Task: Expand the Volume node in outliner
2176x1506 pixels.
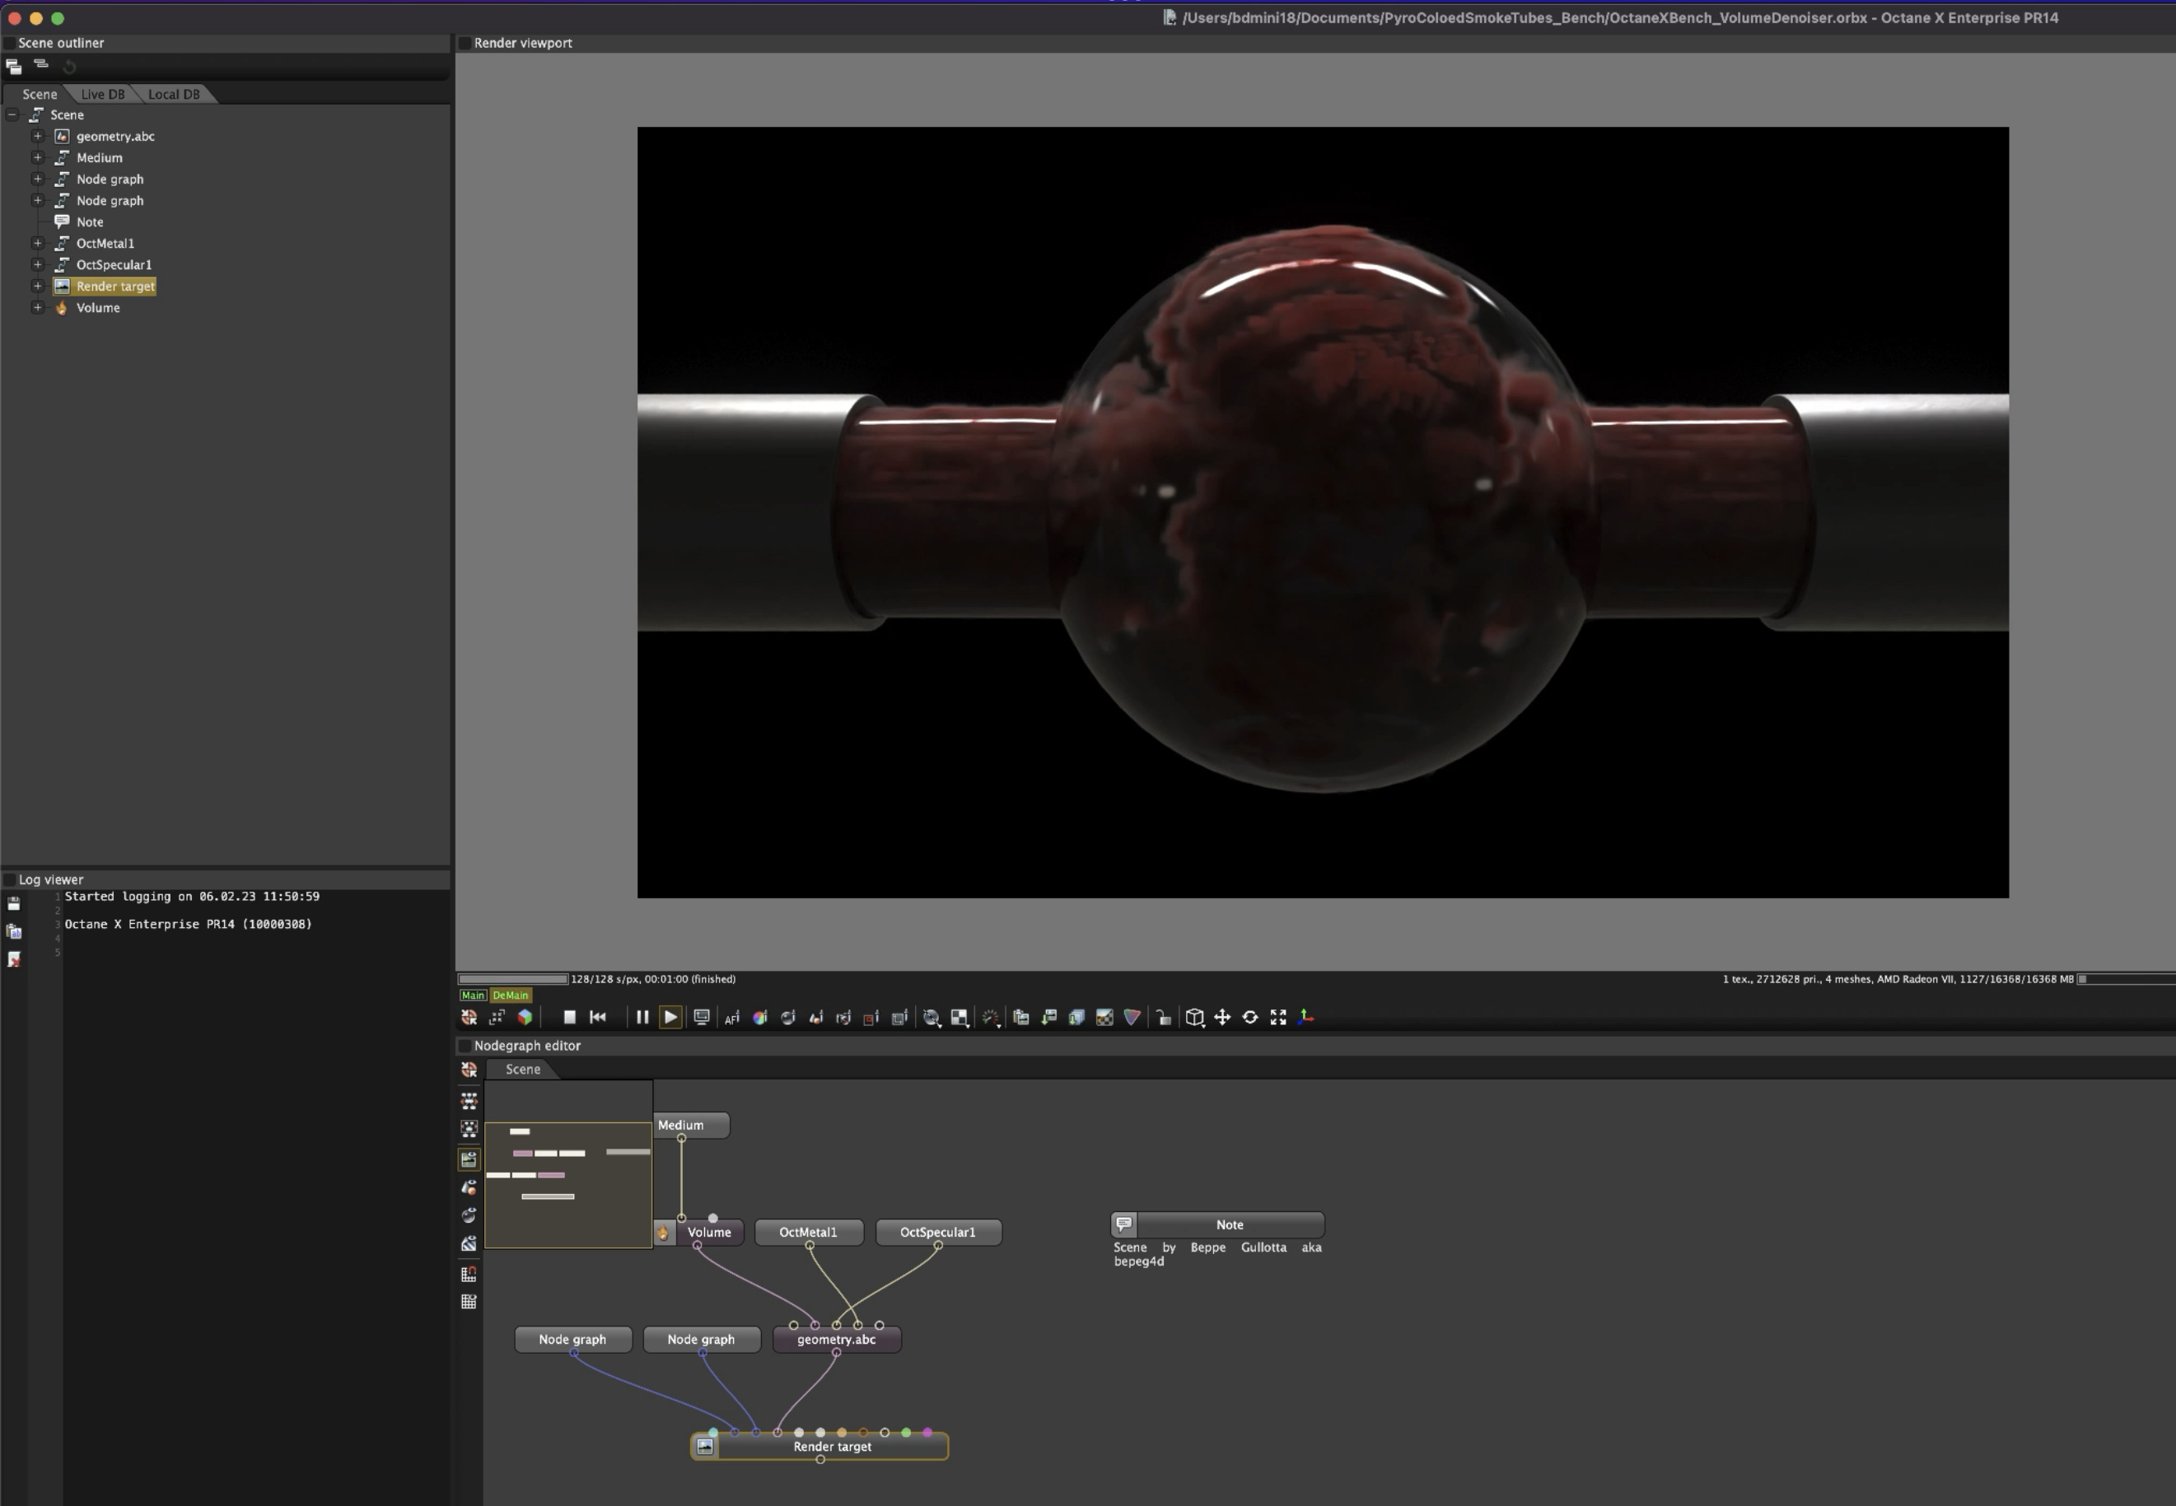Action: click(x=38, y=308)
